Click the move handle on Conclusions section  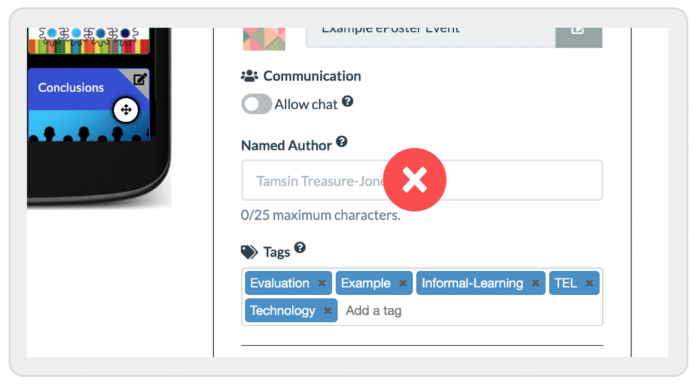[126, 110]
